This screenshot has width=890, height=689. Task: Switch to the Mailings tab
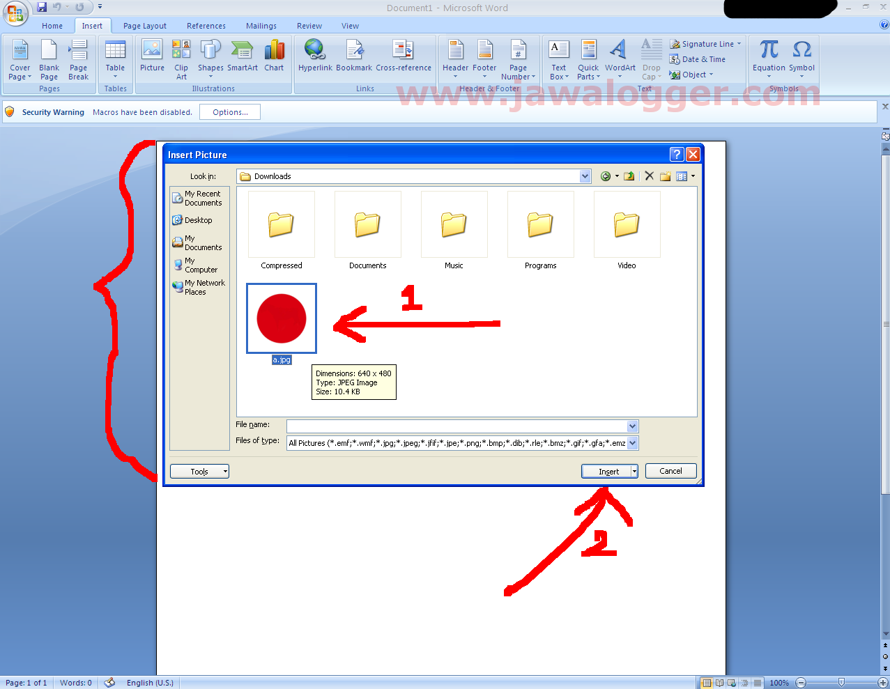coord(261,26)
